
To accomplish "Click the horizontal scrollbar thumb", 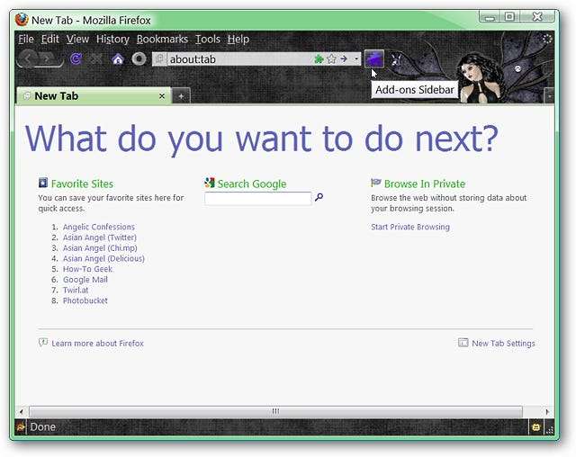I will pyautogui.click(x=275, y=411).
